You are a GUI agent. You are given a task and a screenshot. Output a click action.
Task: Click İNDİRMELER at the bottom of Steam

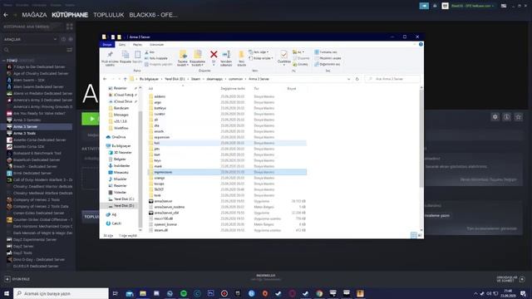coord(266,276)
